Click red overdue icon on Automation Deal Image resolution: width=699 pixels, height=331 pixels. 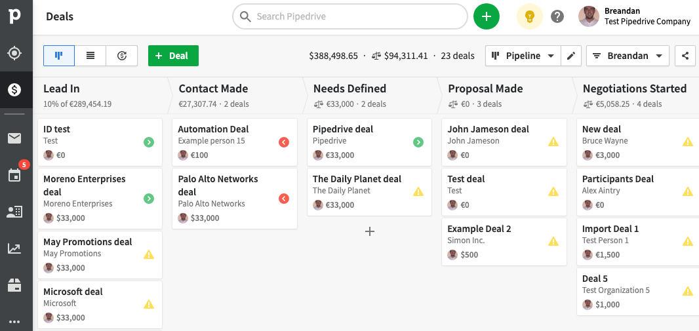coord(284,142)
